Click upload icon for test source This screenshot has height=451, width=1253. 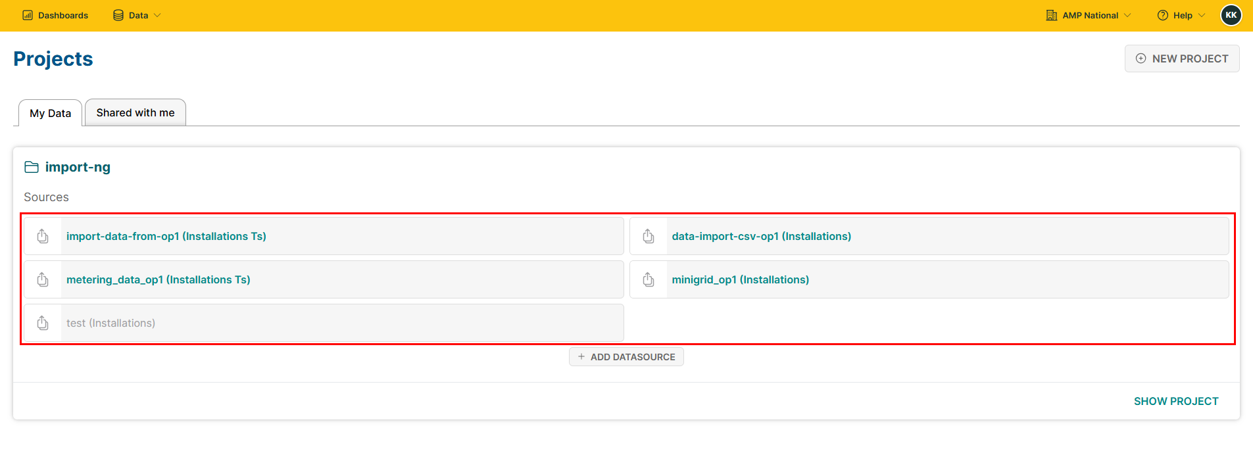pos(43,323)
